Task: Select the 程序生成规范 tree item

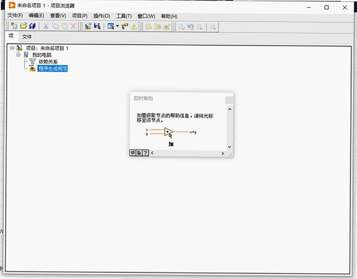Action: pos(53,69)
